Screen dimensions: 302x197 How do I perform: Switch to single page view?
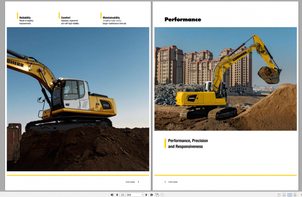(279, 195)
